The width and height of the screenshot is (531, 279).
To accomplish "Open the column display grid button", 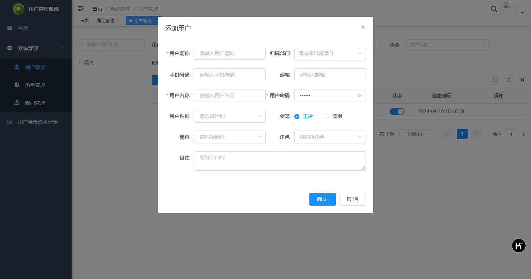I will 522,80.
